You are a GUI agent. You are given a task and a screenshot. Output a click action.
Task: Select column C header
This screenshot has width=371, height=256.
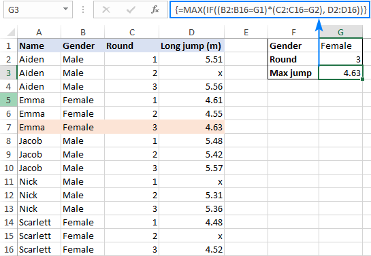132,32
